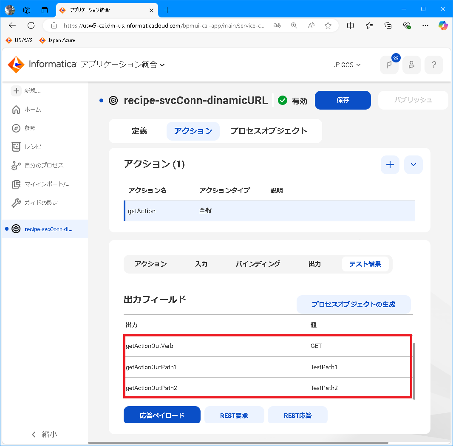This screenshot has height=446, width=453.
Task: Open 自分のプロセス in sidebar
Action: tap(37, 166)
